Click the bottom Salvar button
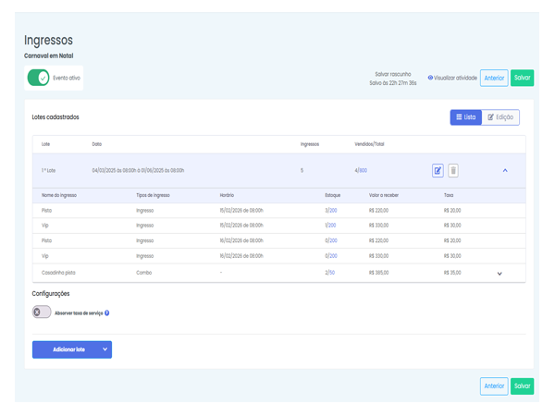Screen dimensions: 555x416 (522, 385)
